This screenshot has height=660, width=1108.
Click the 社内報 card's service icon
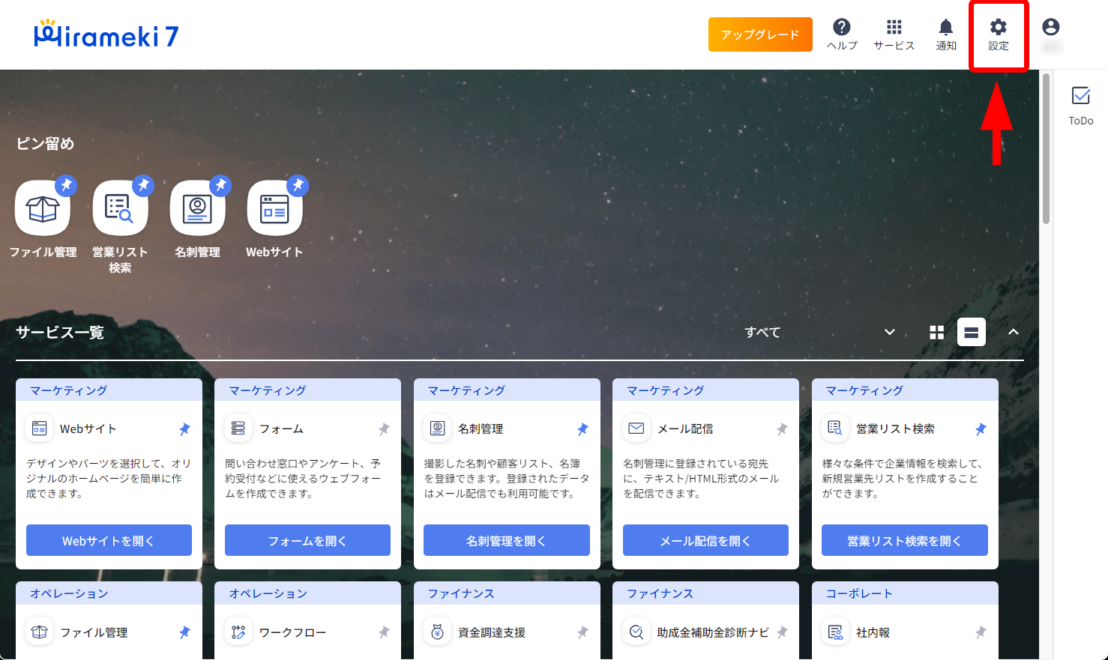835,632
